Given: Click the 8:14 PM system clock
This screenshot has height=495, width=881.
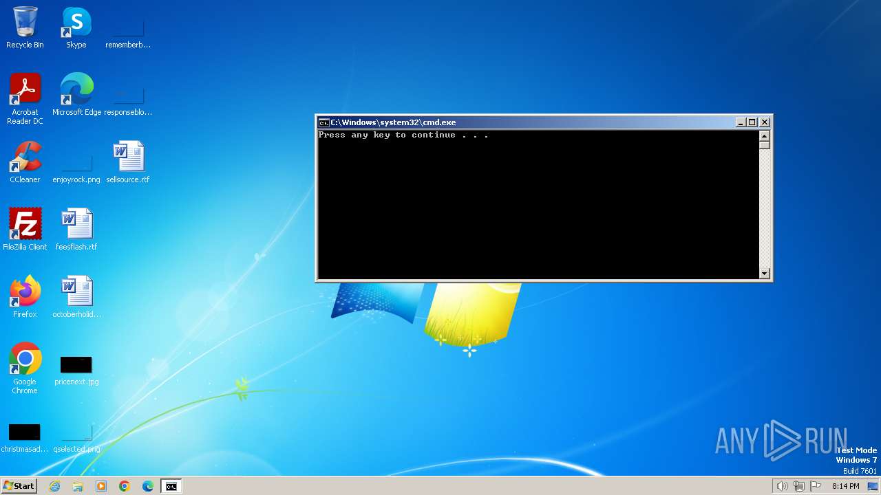Looking at the screenshot, I should [x=845, y=486].
